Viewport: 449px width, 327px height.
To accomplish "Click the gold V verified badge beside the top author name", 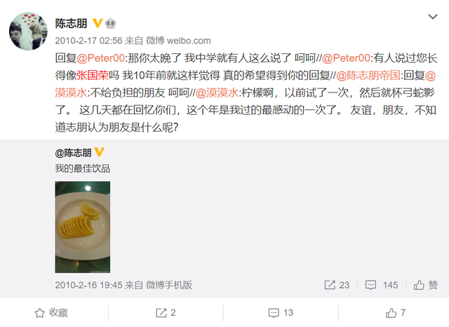I will point(98,23).
